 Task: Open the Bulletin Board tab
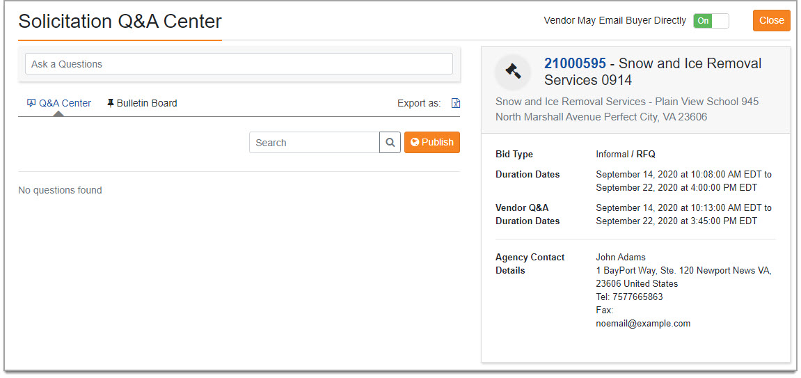click(x=146, y=103)
